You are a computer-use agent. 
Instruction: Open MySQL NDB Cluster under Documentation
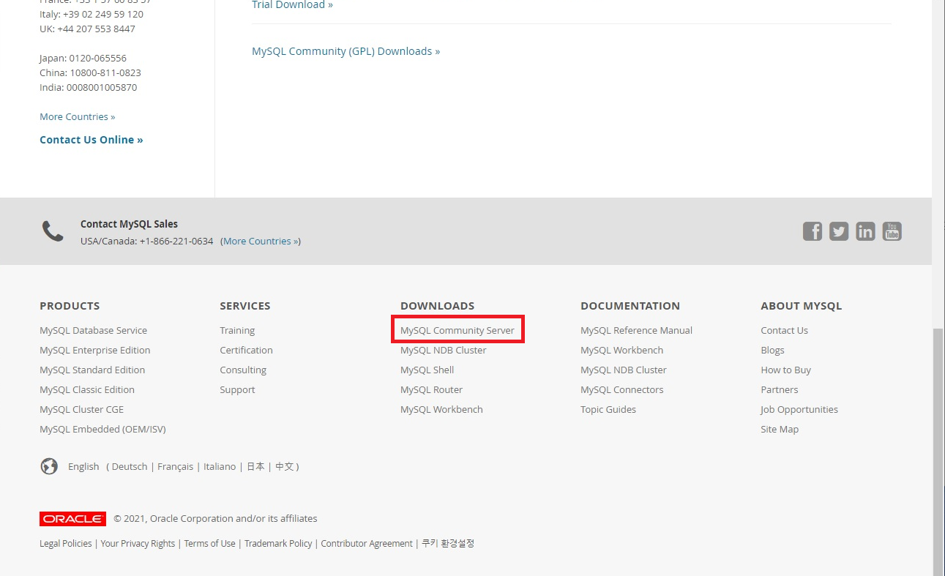[x=624, y=370]
